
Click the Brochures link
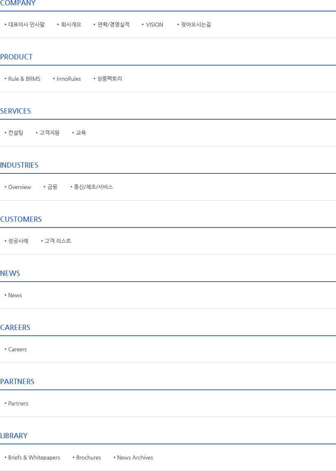88,457
